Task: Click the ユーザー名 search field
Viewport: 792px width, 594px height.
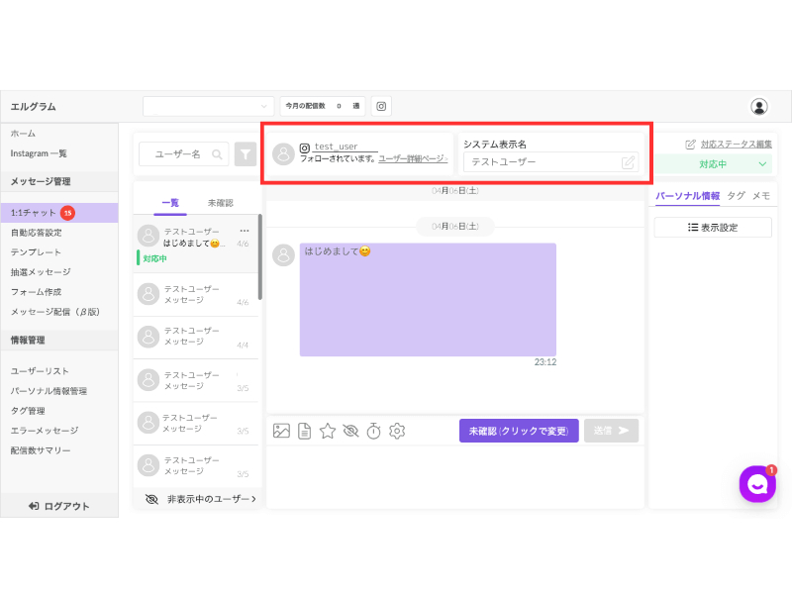Action: pos(184,154)
